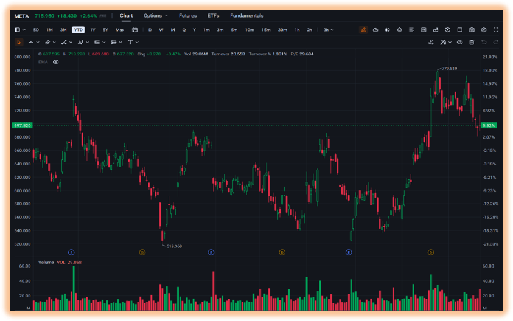The image size is (513, 321).
Task: Click the EMA indicator label
Action: click(x=43, y=62)
